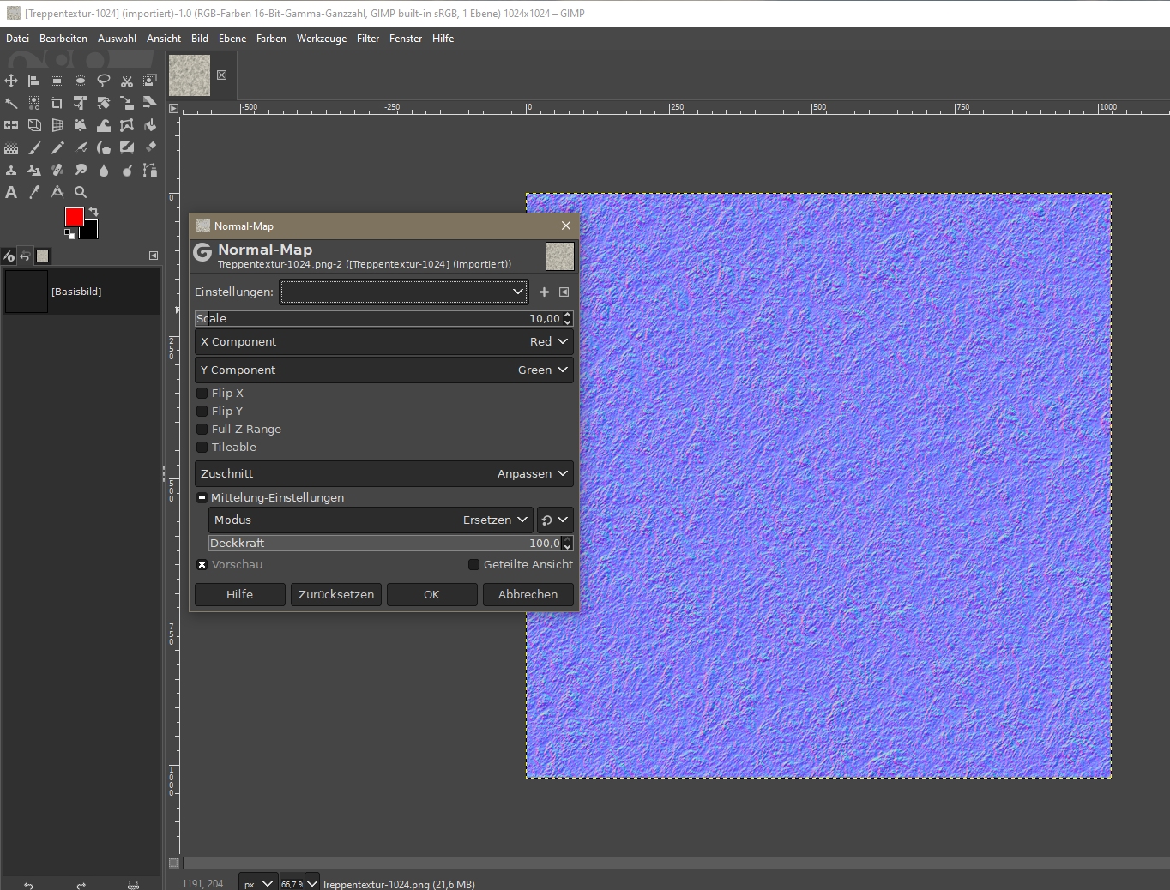
Task: Confirm the Normal-Map filter with OK
Action: pos(431,594)
